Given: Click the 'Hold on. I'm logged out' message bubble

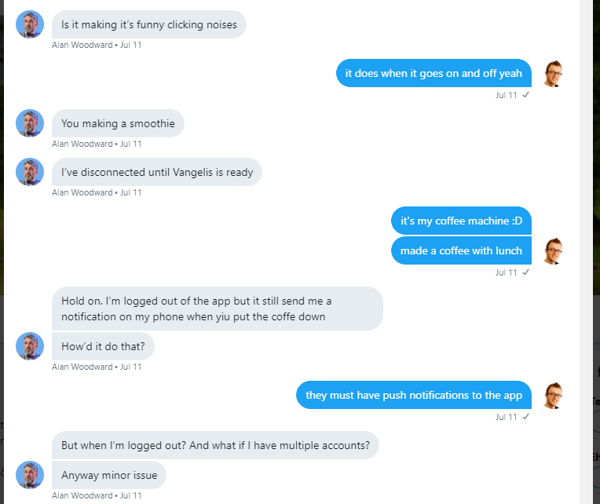Looking at the screenshot, I should (218, 309).
